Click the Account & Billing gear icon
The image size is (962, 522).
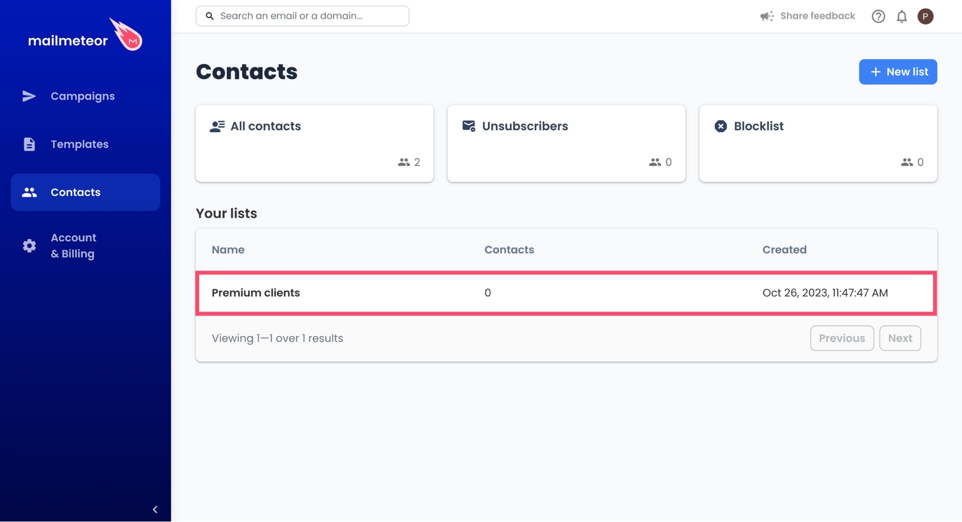[x=29, y=246]
